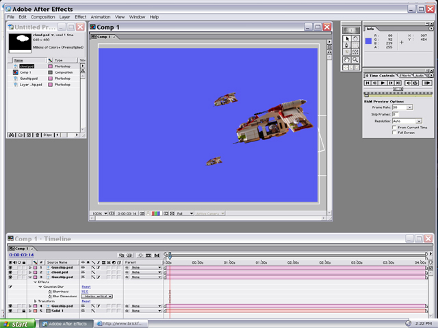Enable the From Current Time checkbox
The height and width of the screenshot is (328, 438).
tap(394, 127)
